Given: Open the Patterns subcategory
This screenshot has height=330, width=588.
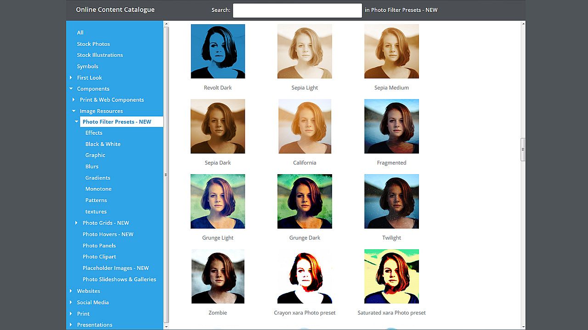Looking at the screenshot, I should tap(96, 200).
